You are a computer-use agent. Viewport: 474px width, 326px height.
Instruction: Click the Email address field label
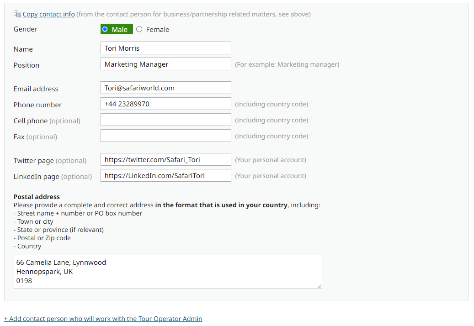[x=36, y=89]
